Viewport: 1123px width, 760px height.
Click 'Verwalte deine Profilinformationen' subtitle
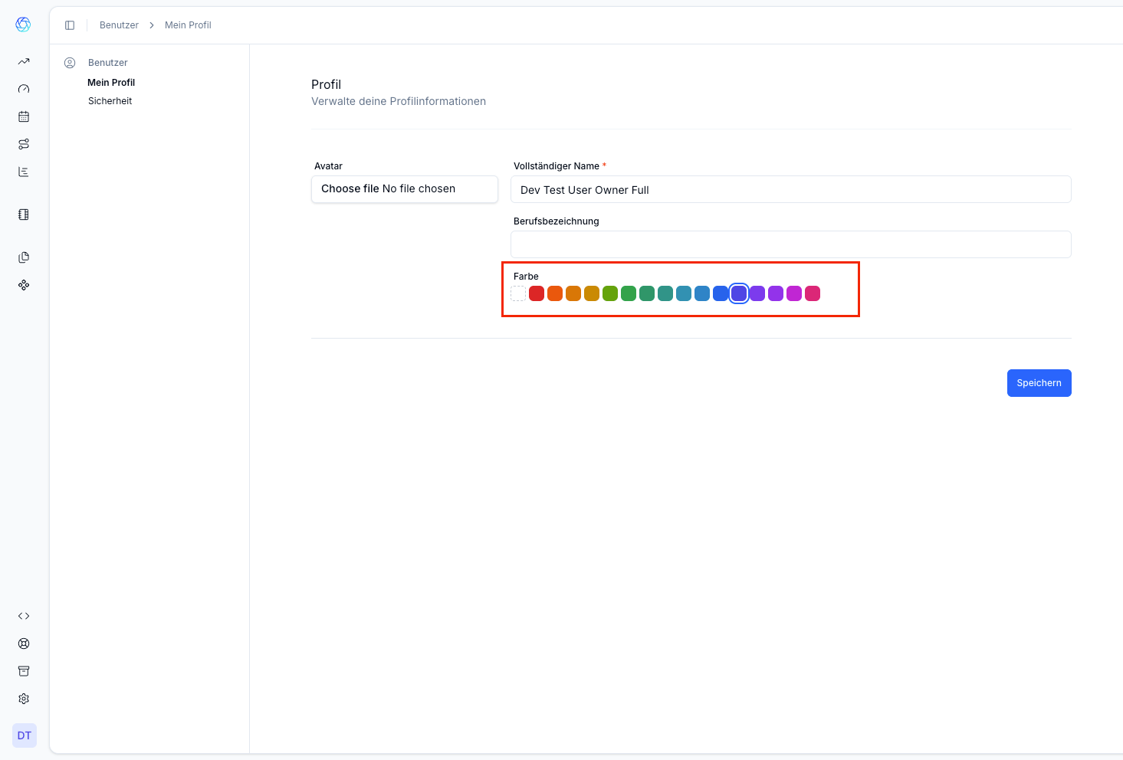[399, 101]
